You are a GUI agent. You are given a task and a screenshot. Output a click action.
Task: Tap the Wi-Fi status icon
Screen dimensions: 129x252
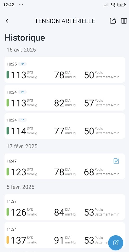(113, 5)
